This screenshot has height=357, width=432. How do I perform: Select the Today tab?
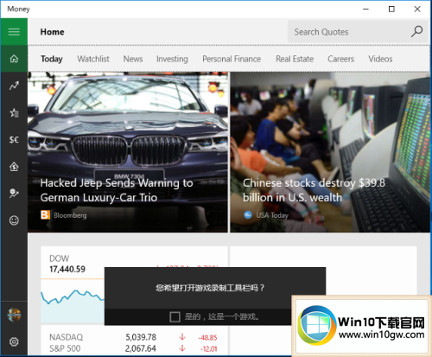point(52,59)
